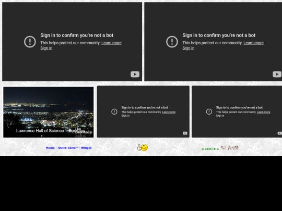Open Sign in link in top-left panel

(46, 48)
